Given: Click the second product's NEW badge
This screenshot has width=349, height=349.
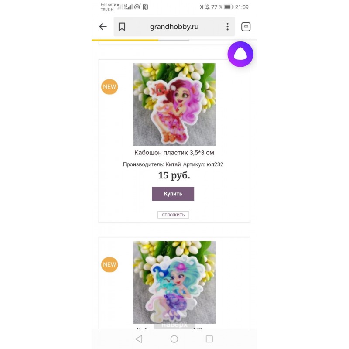Looking at the screenshot, I should coord(109,265).
